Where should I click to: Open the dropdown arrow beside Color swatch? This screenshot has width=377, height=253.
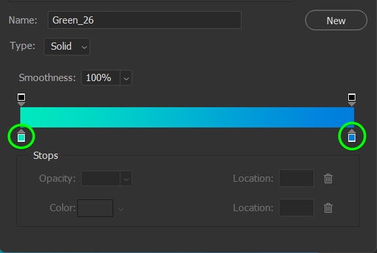[x=120, y=209]
